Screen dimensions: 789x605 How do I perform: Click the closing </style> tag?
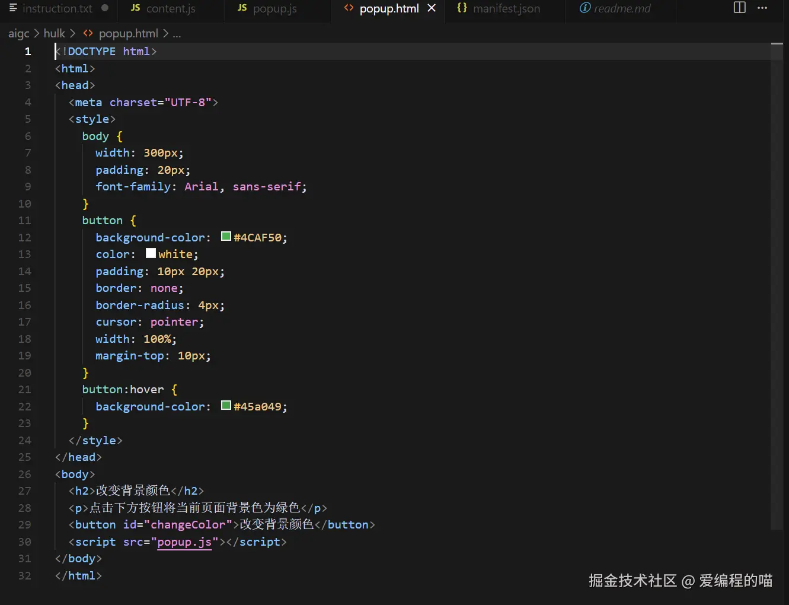[95, 441]
